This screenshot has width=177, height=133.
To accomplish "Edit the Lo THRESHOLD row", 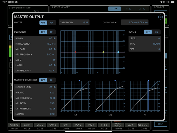I will tap(35, 109).
